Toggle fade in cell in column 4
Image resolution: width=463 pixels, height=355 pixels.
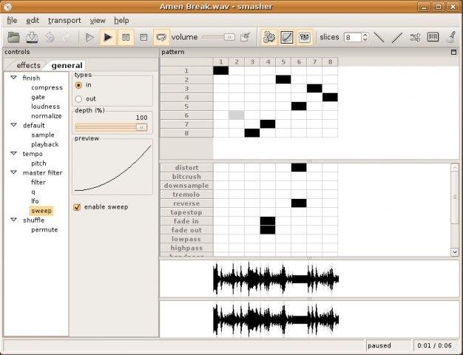[x=268, y=221]
